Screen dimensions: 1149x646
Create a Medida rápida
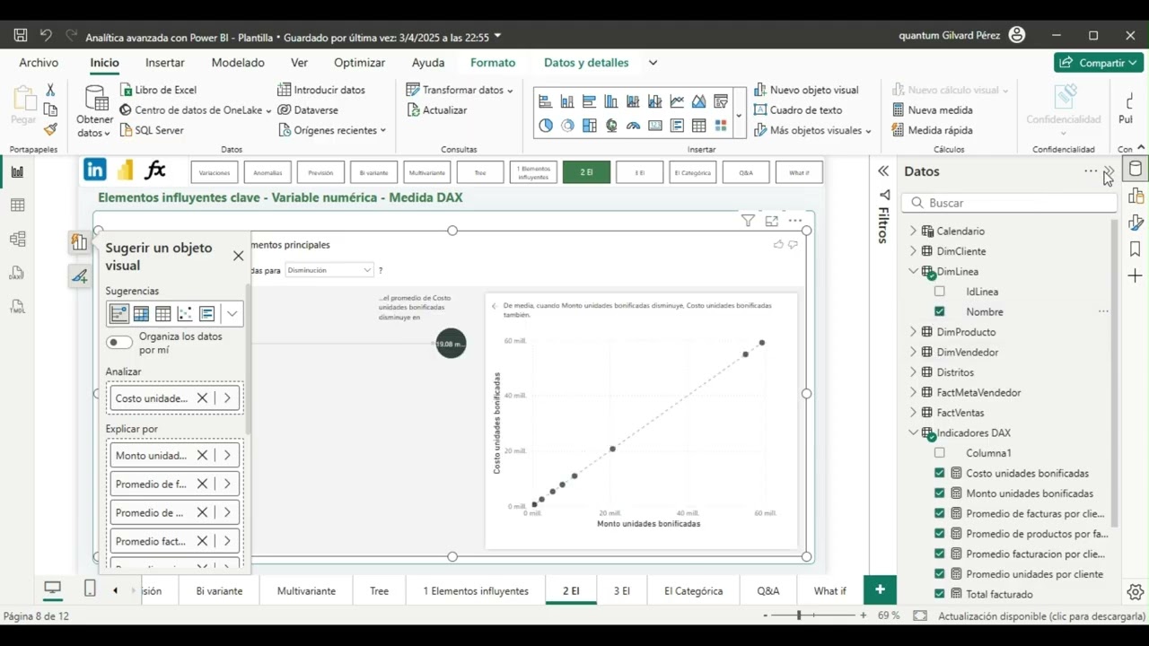click(933, 130)
